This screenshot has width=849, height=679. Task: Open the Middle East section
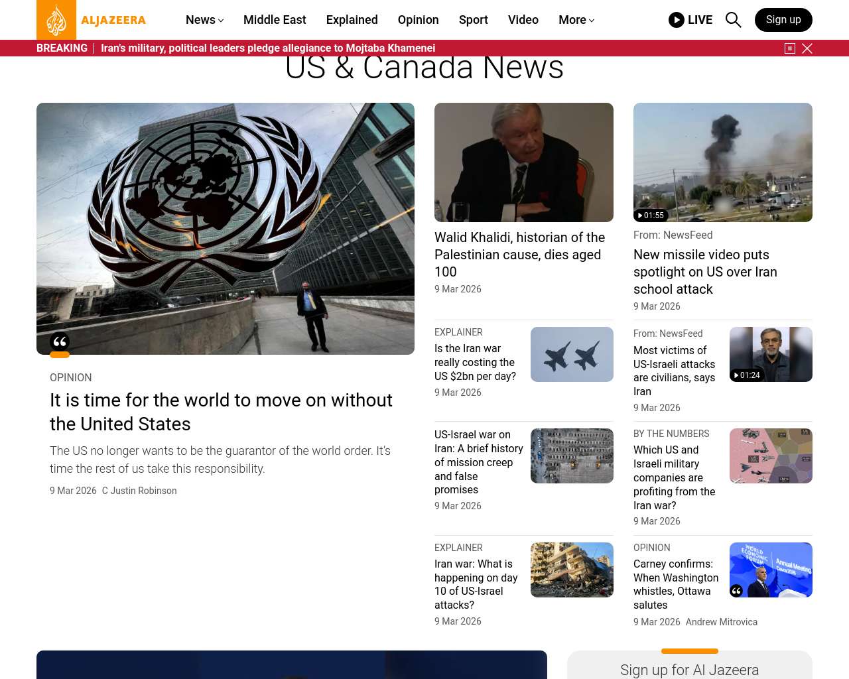click(275, 20)
